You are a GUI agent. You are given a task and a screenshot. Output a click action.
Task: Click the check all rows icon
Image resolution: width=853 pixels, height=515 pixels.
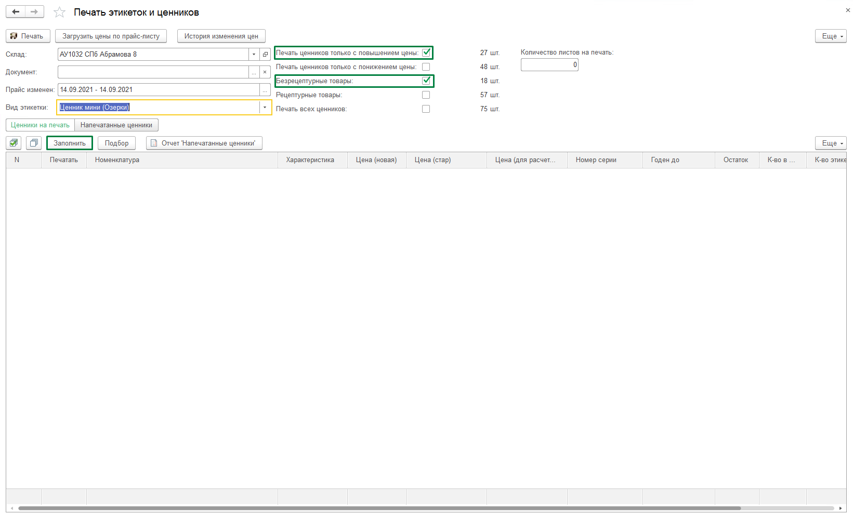click(14, 143)
